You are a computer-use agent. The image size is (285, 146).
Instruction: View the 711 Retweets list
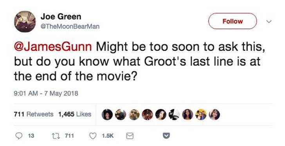(34, 114)
